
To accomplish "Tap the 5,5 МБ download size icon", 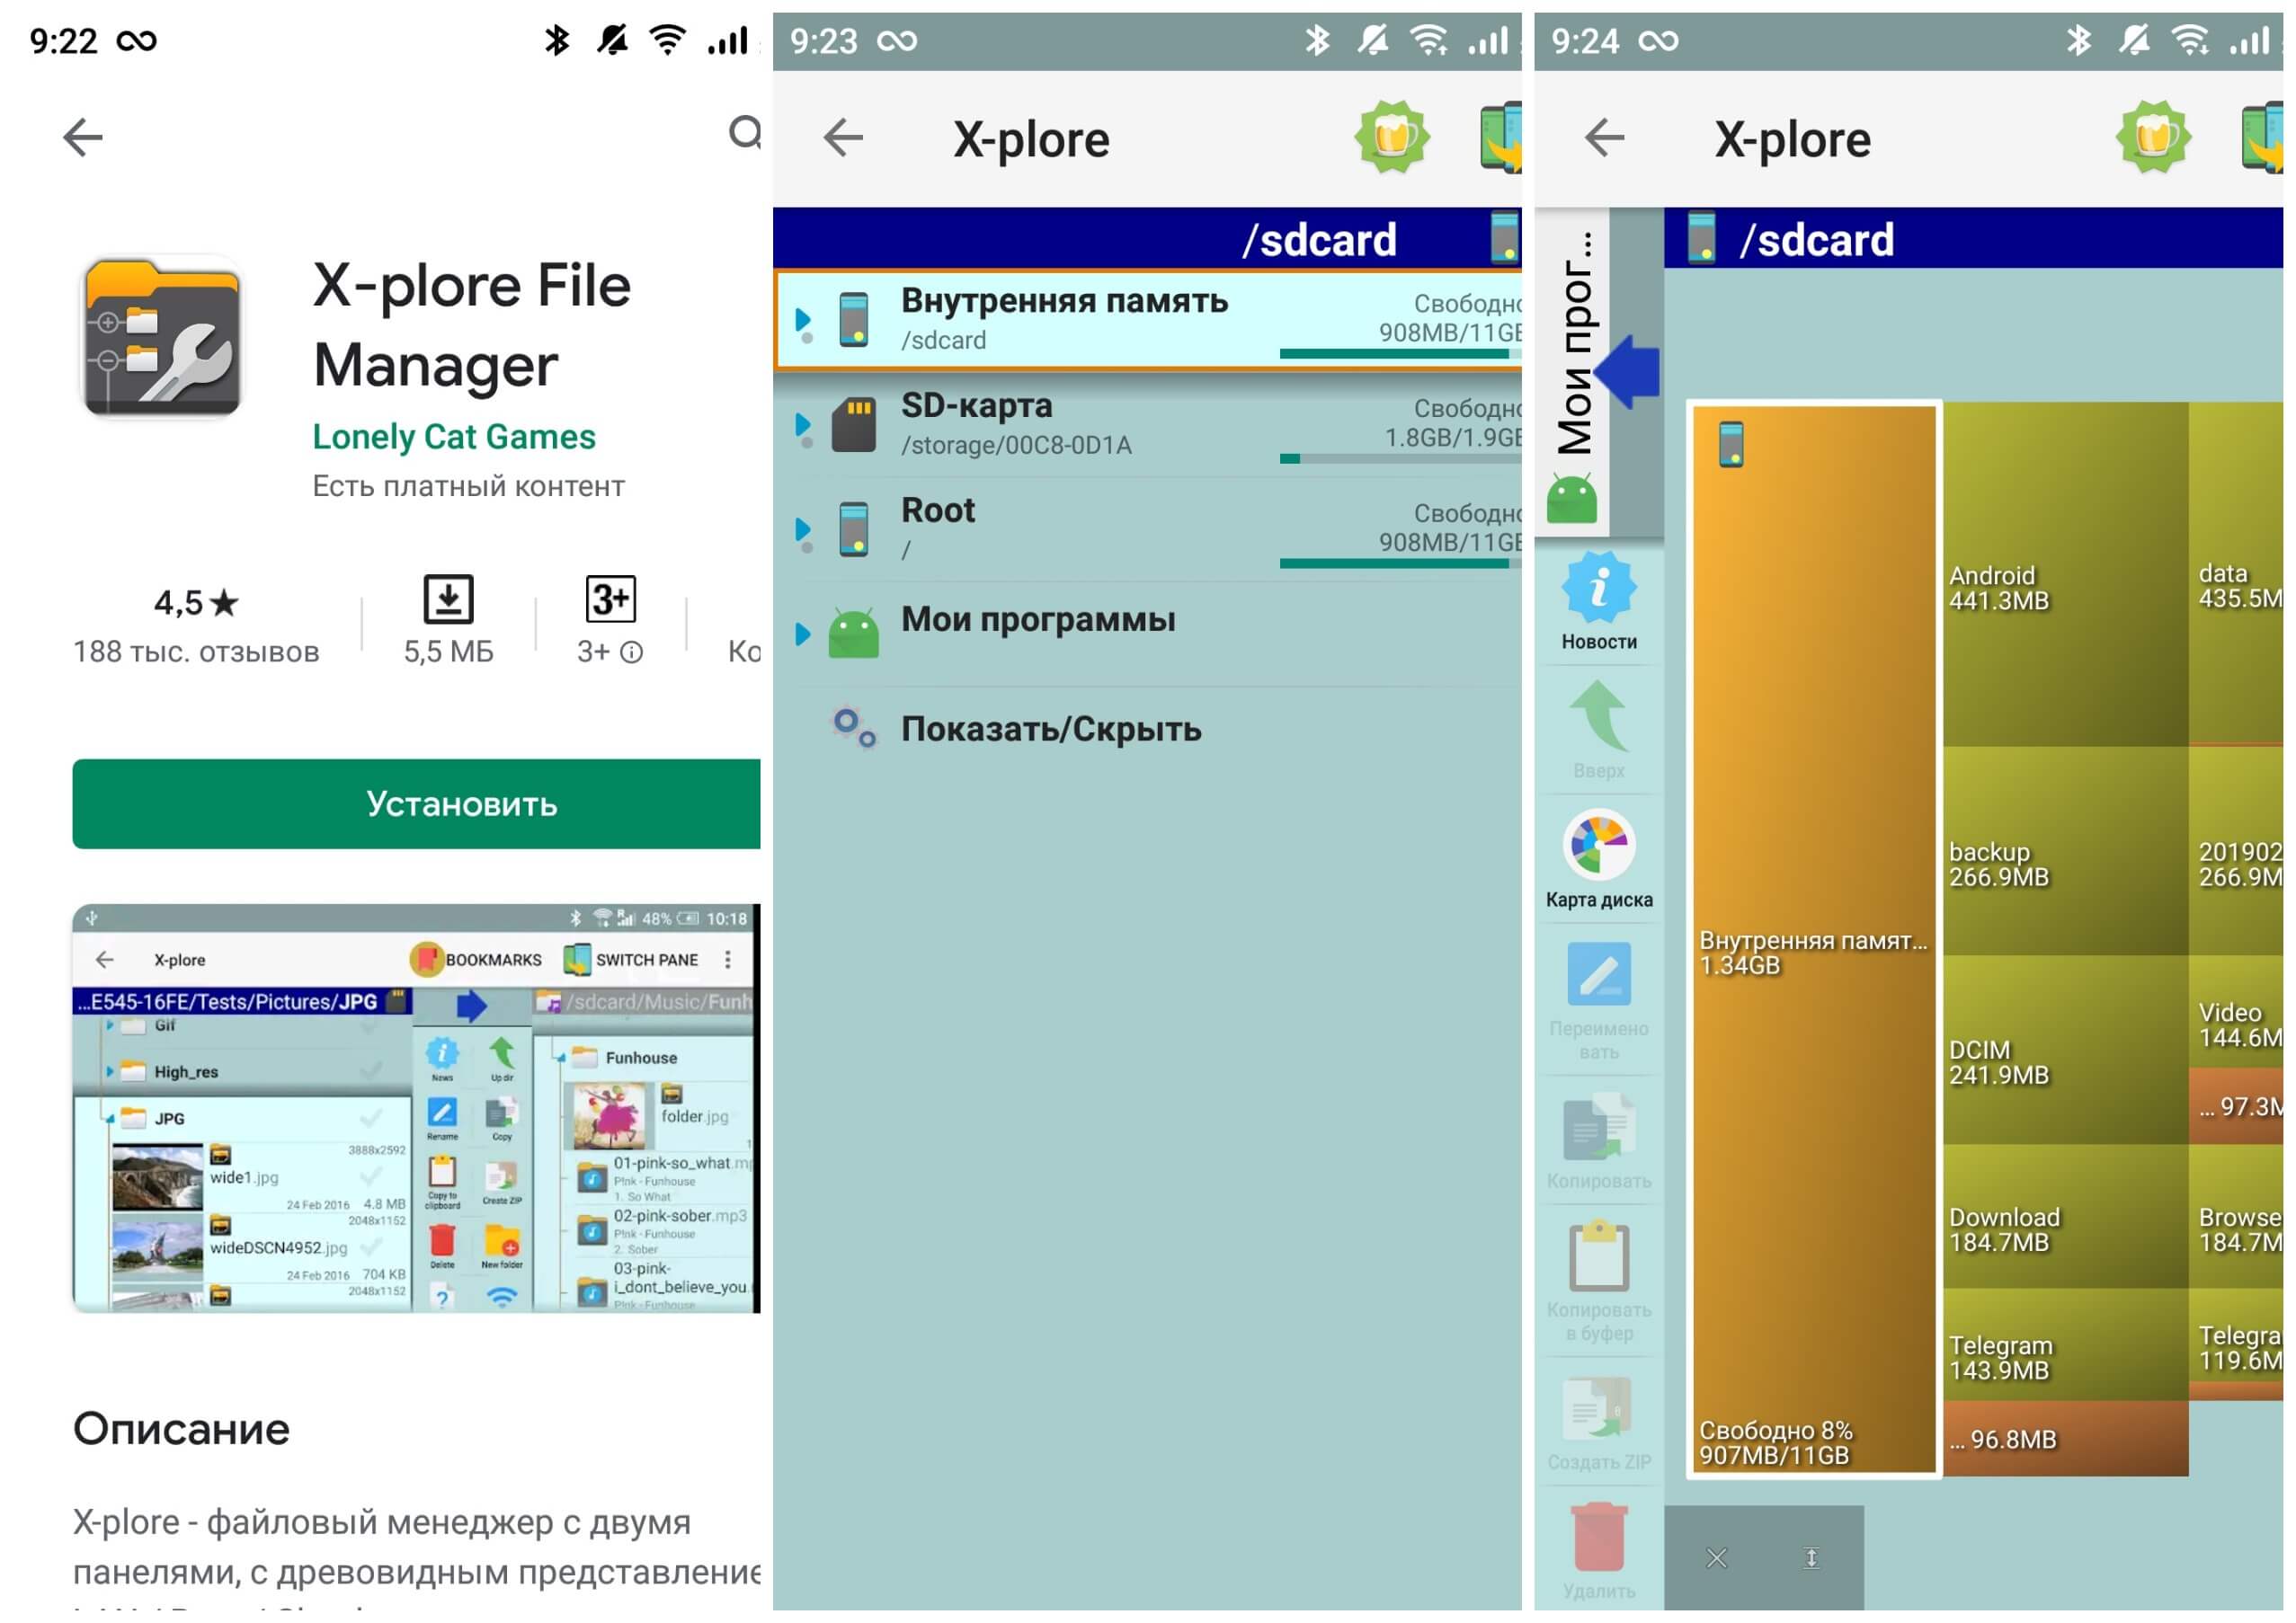I will (448, 599).
